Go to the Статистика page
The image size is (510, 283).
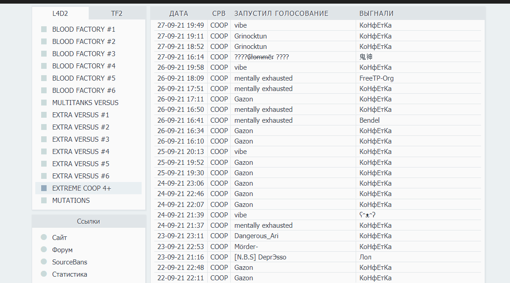point(70,274)
